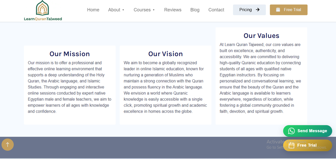Click the Pricing button
336x159 pixels.
pyautogui.click(x=249, y=10)
